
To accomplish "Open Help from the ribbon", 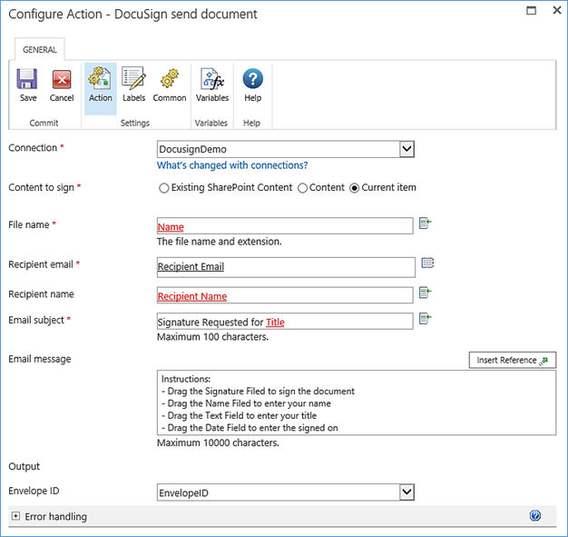I will (x=252, y=85).
